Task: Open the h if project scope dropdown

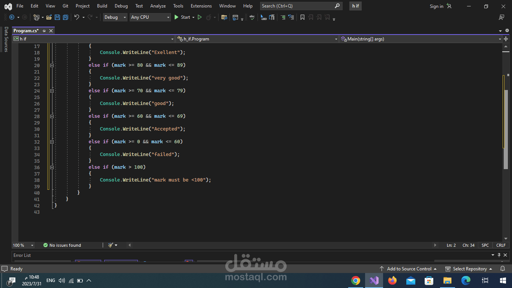Action: point(94,39)
